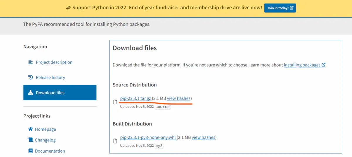Viewport: 352px width, 157px height.
Task: Click the Download files page heading
Action: 135,48
